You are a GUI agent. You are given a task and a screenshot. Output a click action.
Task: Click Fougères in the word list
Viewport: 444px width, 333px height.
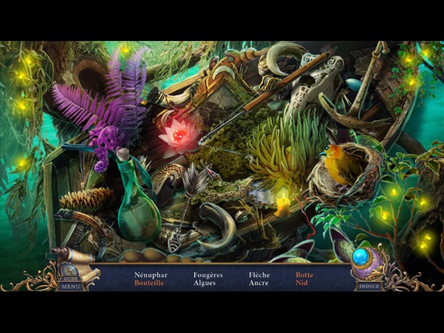[208, 275]
